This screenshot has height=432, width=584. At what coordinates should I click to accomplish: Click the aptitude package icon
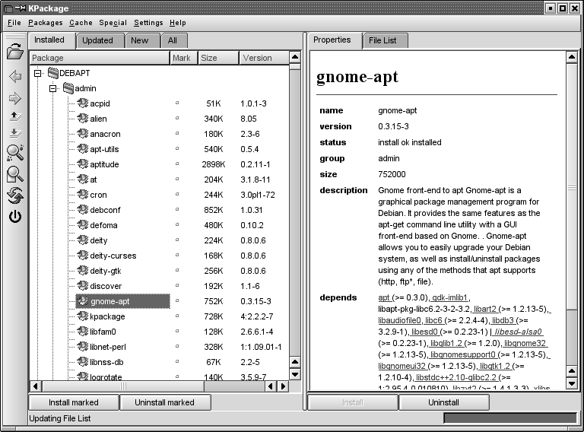[x=82, y=164]
